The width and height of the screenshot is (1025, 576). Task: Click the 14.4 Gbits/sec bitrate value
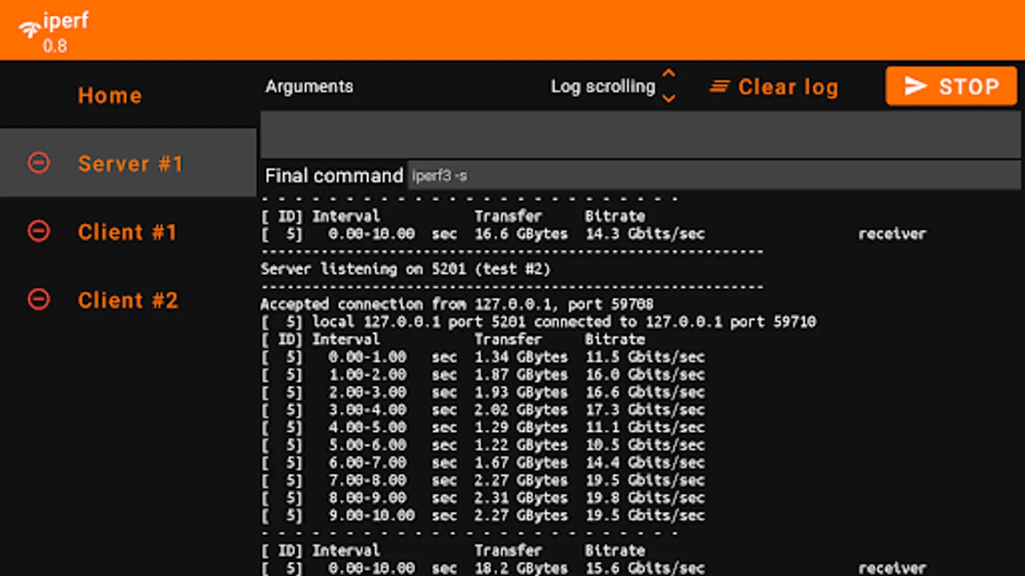645,462
